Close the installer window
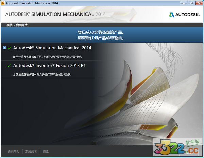This screenshot has width=204, height=158. point(199,3)
